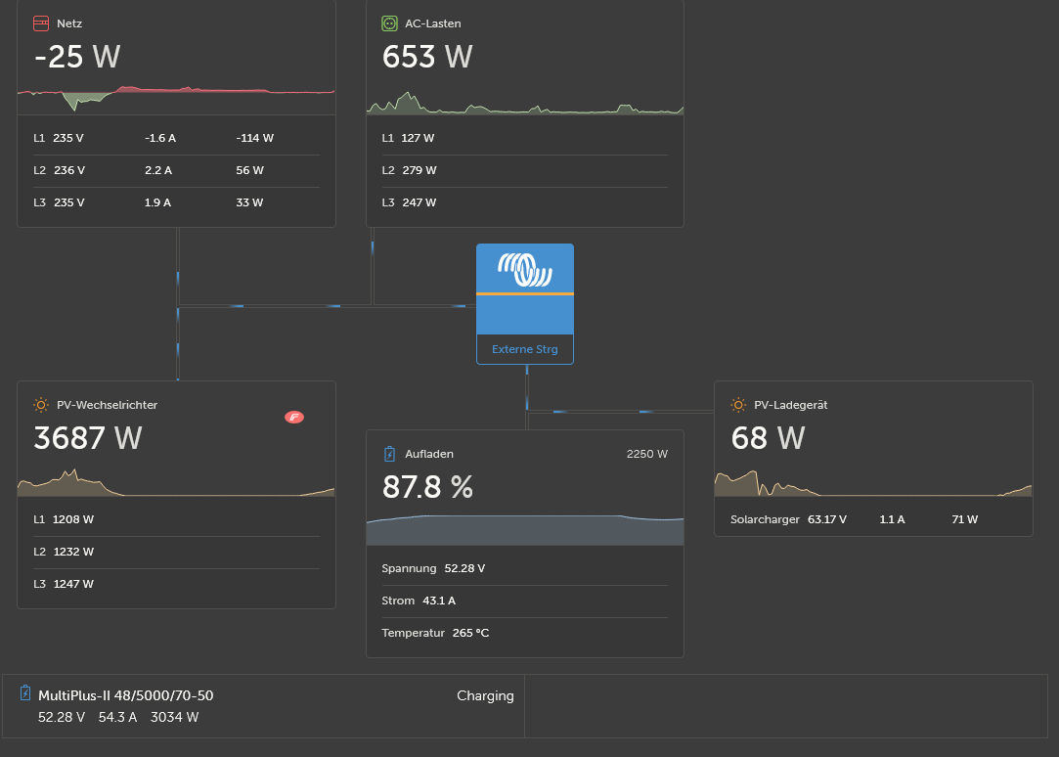Image resolution: width=1059 pixels, height=757 pixels.
Task: Open the MultiPlus-II 48/5000/70-50 device entry
Action: pyautogui.click(x=125, y=696)
